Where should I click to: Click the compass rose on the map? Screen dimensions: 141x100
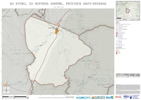pyautogui.click(x=6, y=90)
